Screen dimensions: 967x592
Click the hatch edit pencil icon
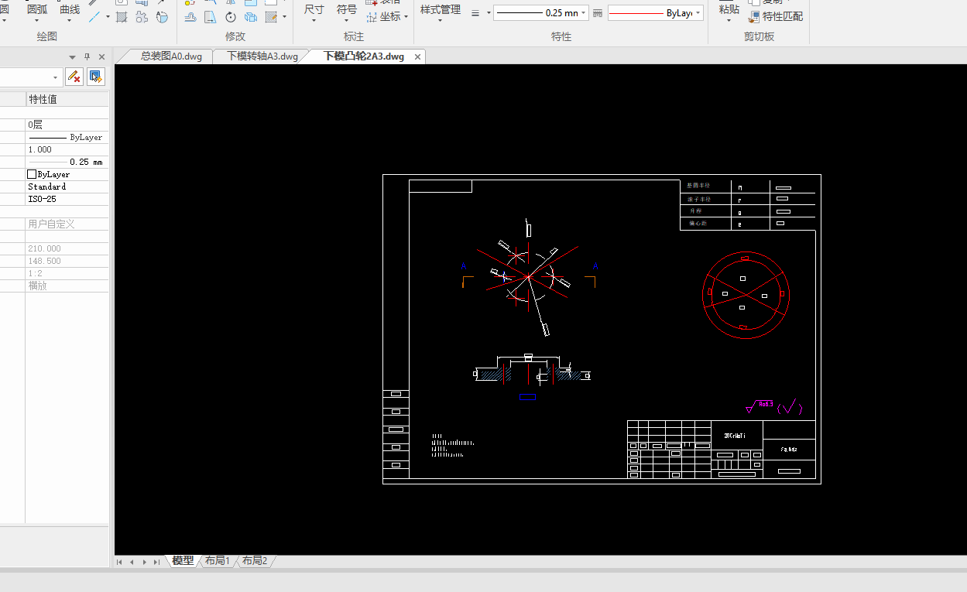pos(271,16)
